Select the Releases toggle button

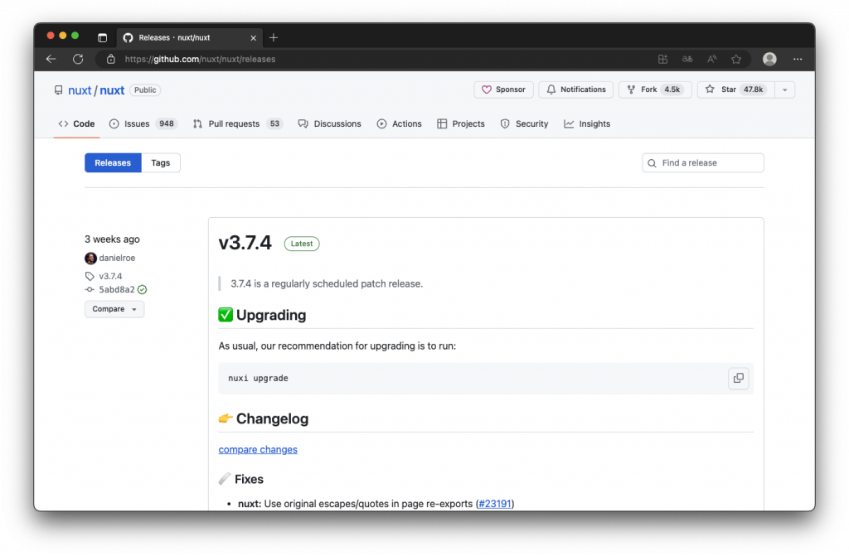(x=113, y=163)
